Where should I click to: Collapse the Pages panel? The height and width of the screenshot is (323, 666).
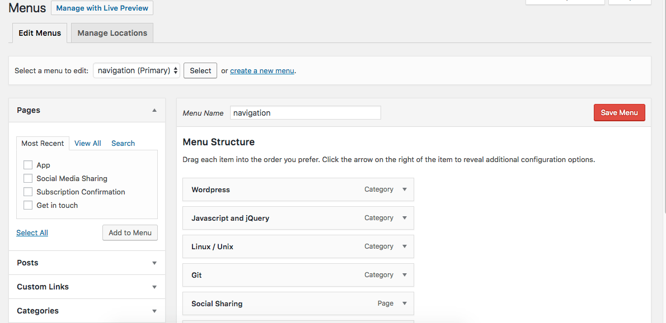[x=154, y=110]
